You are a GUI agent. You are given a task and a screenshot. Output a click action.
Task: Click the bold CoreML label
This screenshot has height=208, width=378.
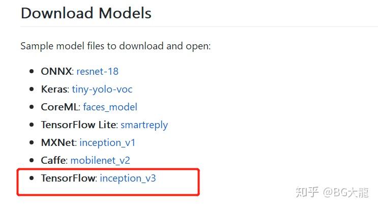(59, 107)
